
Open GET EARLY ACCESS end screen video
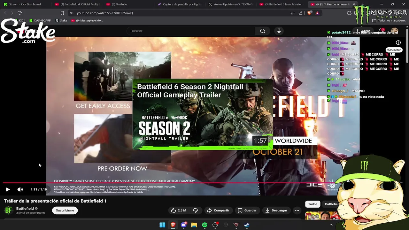pyautogui.click(x=122, y=76)
